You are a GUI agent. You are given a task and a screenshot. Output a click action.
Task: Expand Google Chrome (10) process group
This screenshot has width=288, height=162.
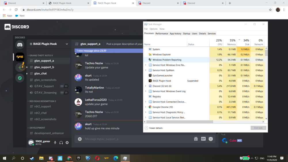pos(145,107)
